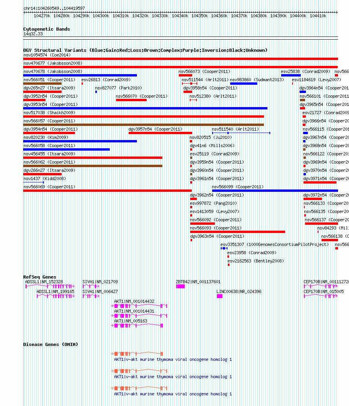Open variant nsv566051 (Cooper2011) label
The image size is (349, 406).
49,80
